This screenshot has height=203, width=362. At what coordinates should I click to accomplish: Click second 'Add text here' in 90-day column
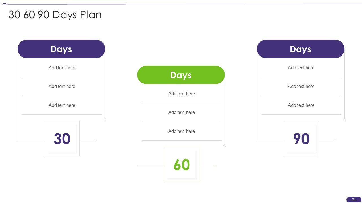(x=301, y=86)
